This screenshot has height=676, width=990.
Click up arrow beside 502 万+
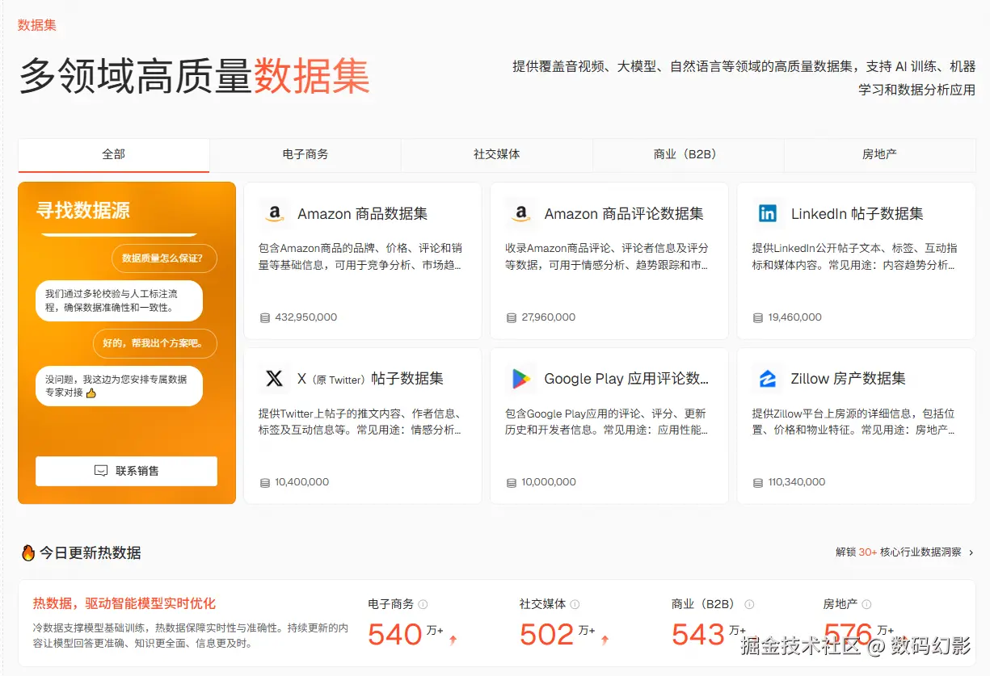tap(605, 640)
